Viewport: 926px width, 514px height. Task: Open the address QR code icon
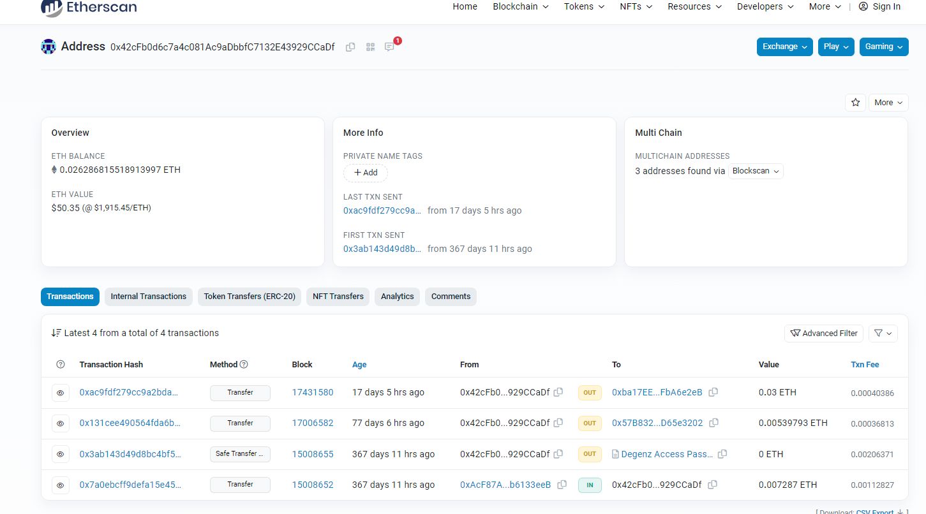[370, 47]
